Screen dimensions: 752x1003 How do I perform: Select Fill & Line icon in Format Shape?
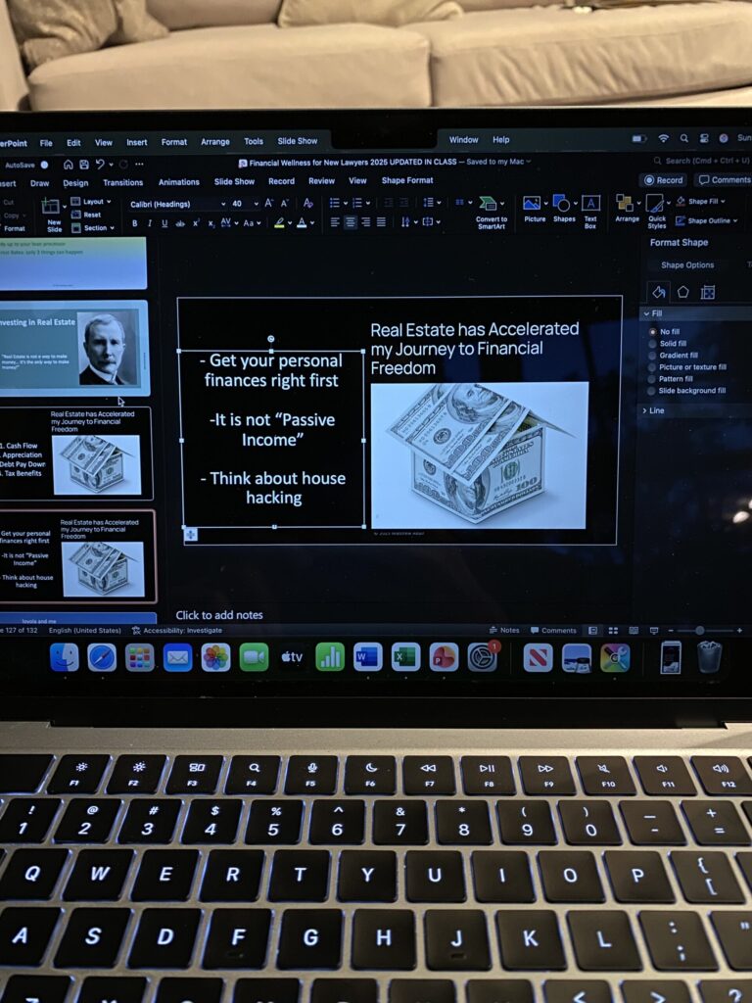[658, 292]
